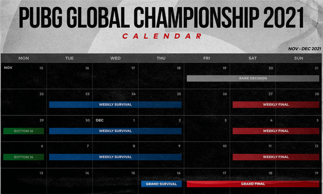The width and height of the screenshot is (323, 194).
Task: Click the WED column header
Action: 116,58
